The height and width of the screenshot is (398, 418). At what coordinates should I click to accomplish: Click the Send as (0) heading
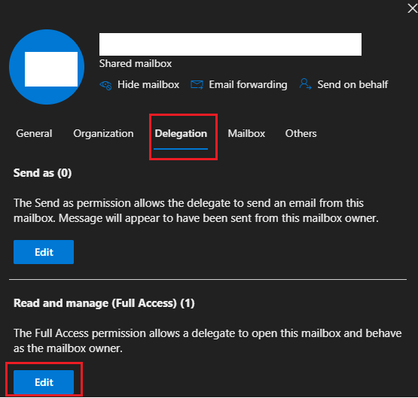43,173
